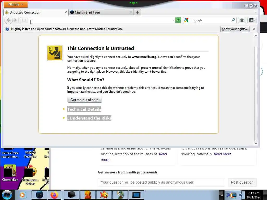Open the black box app in taskbar

click(71, 195)
